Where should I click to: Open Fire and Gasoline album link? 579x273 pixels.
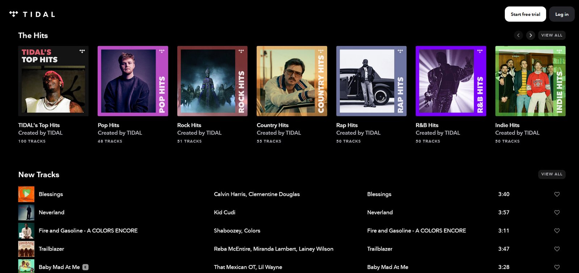417,231
